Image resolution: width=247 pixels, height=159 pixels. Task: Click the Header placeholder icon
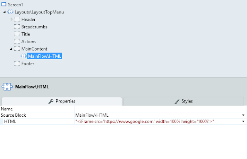pyautogui.click(x=17, y=19)
